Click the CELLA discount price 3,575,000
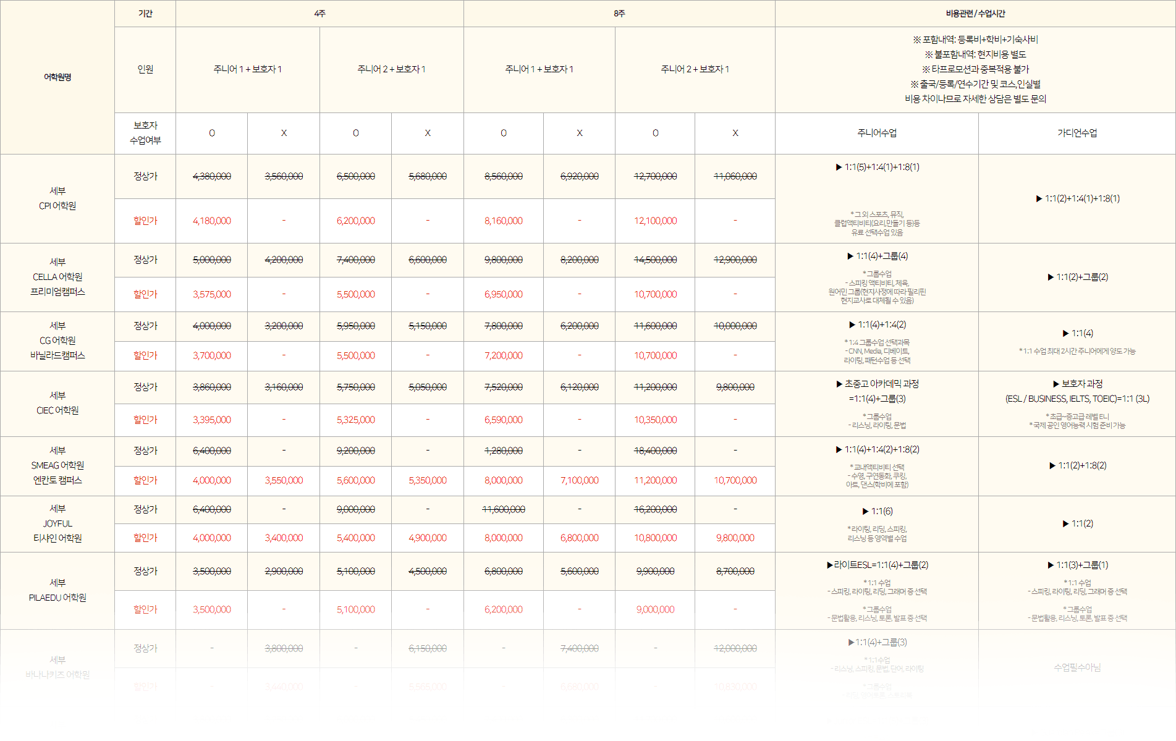 pos(212,294)
